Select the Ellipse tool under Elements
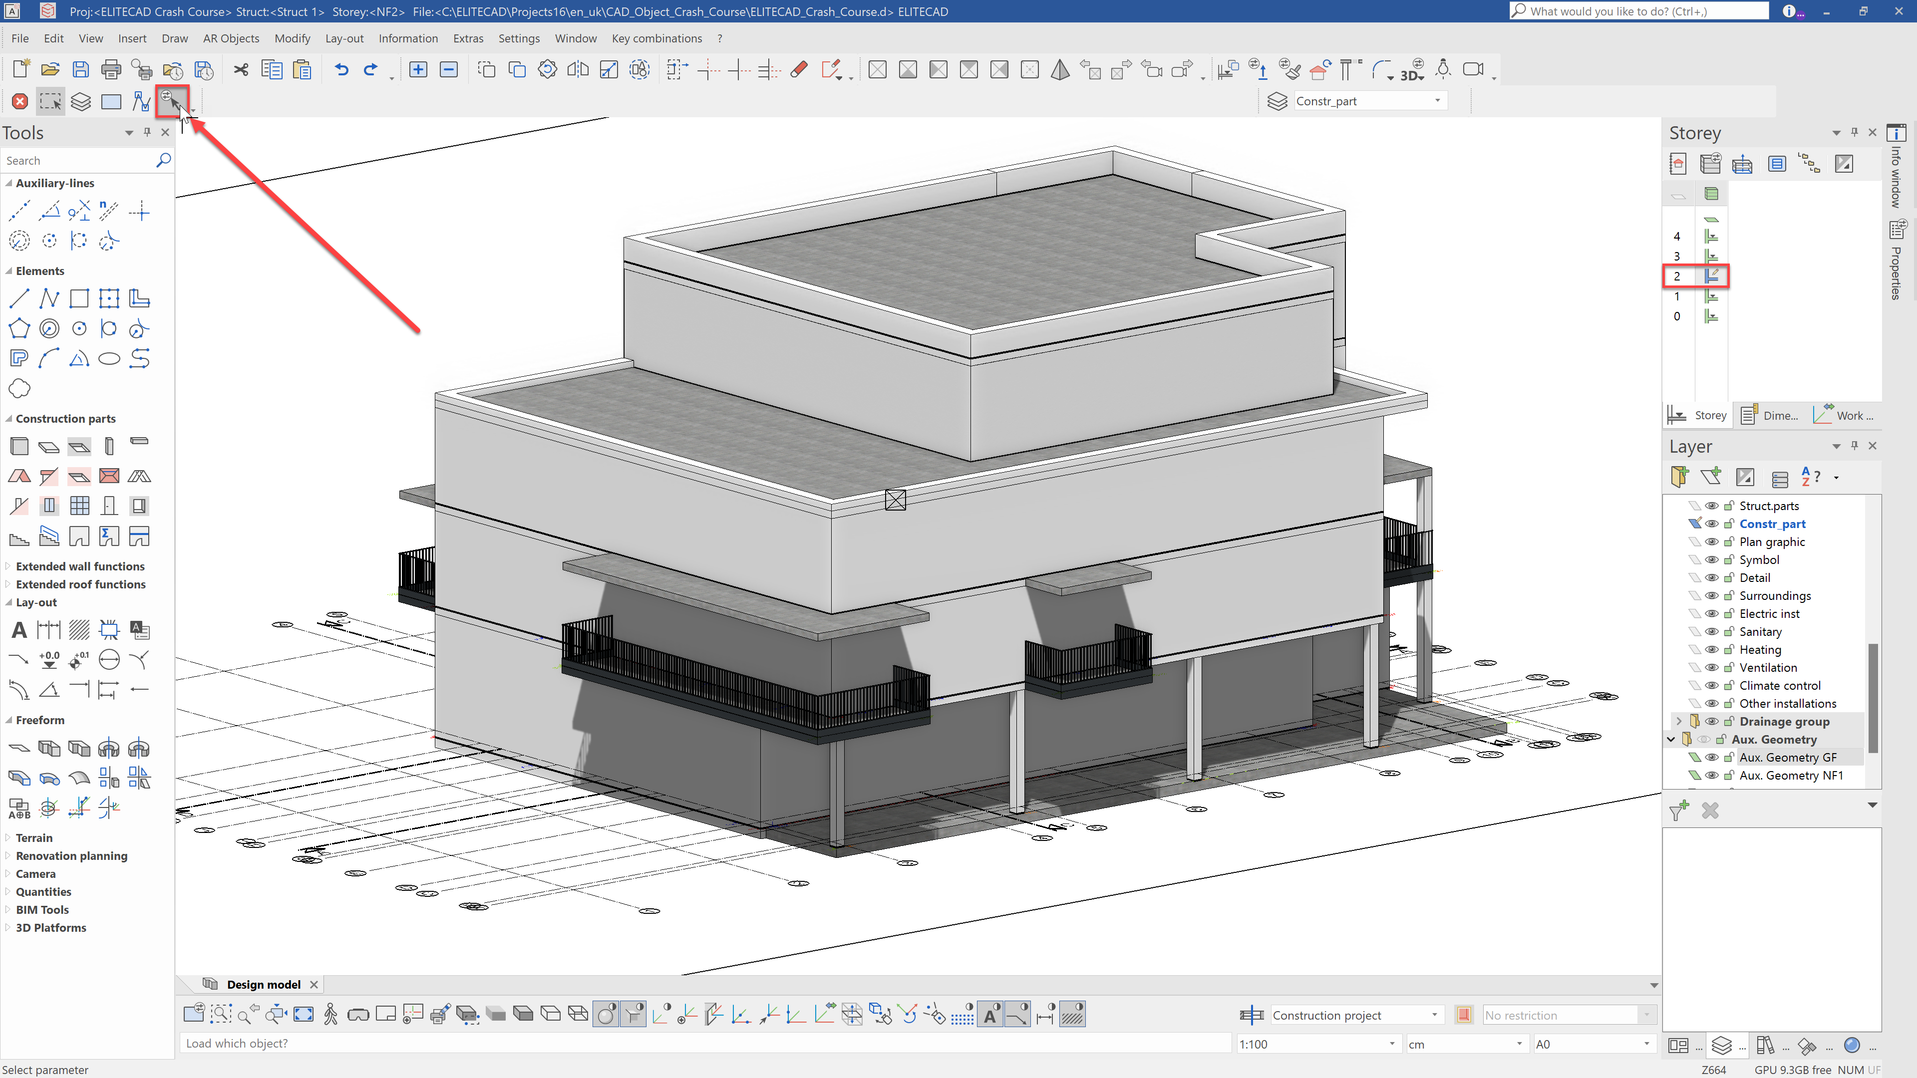1917x1078 pixels. pyautogui.click(x=109, y=359)
